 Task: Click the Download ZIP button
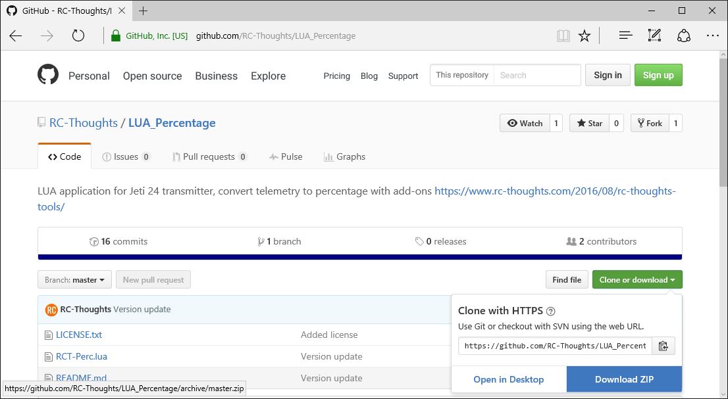[x=624, y=379]
